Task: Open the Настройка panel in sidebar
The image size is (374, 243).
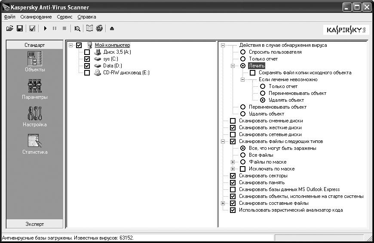Action: [35, 116]
